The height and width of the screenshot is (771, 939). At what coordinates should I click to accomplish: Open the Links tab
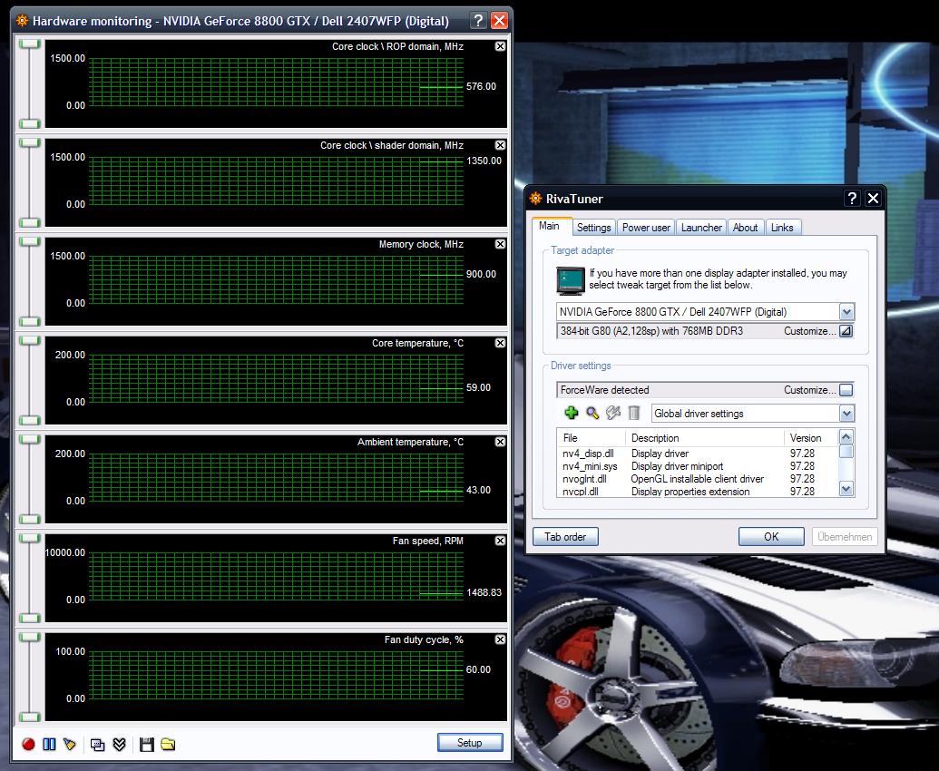[x=782, y=228]
